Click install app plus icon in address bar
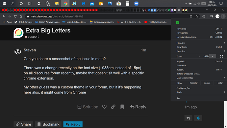This screenshot has height=128, width=227. click(191, 16)
